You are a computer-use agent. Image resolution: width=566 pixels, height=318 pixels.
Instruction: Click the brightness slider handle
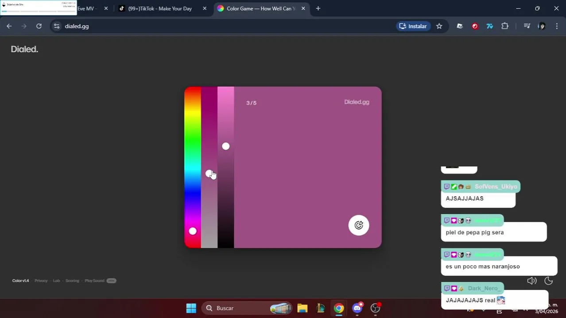point(226,146)
